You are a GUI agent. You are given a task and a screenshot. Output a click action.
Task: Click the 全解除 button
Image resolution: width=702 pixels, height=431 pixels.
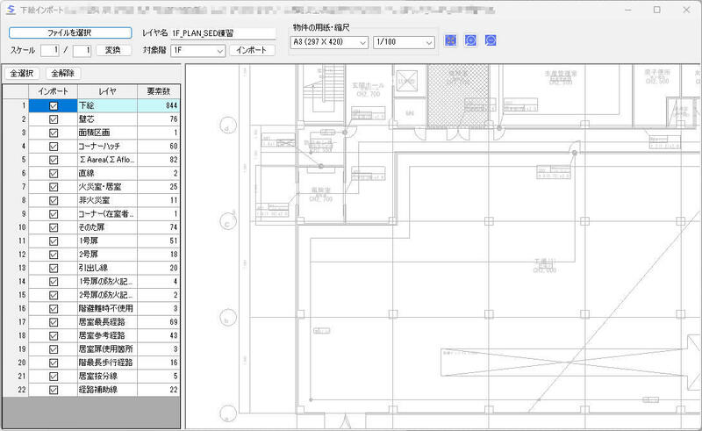[x=63, y=74]
